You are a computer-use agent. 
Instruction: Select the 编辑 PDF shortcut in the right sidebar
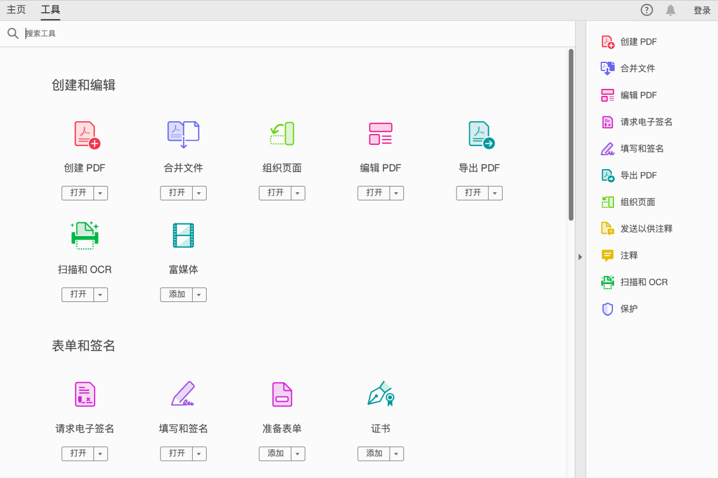629,95
